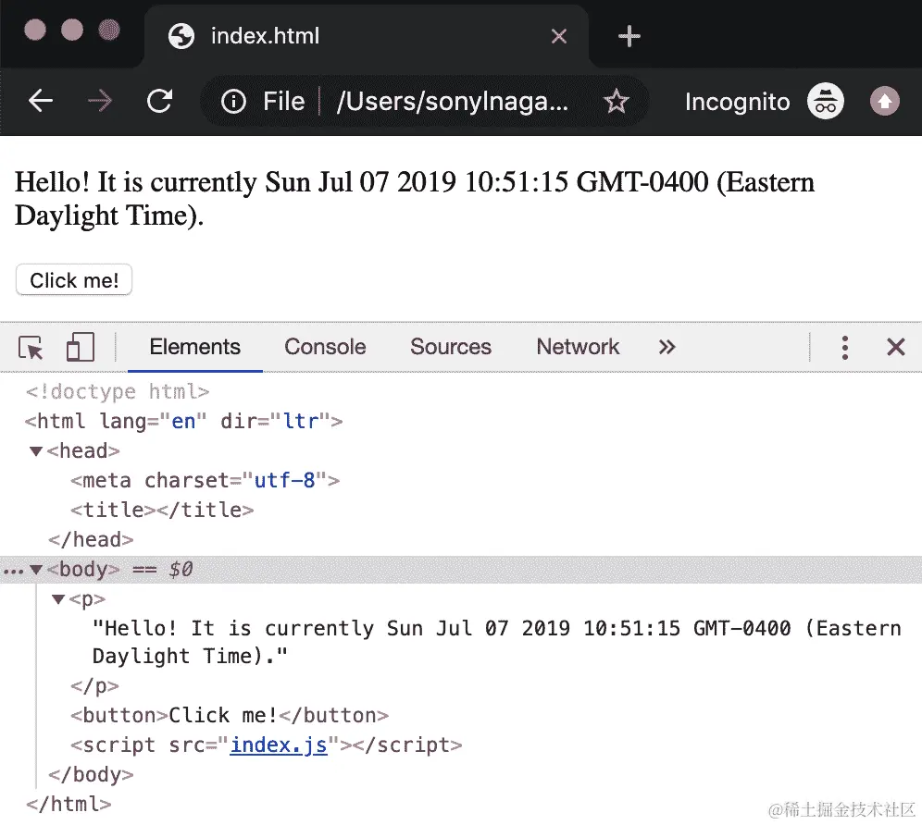Select the index.html browser tab
The width and height of the screenshot is (922, 825).
click(x=366, y=36)
